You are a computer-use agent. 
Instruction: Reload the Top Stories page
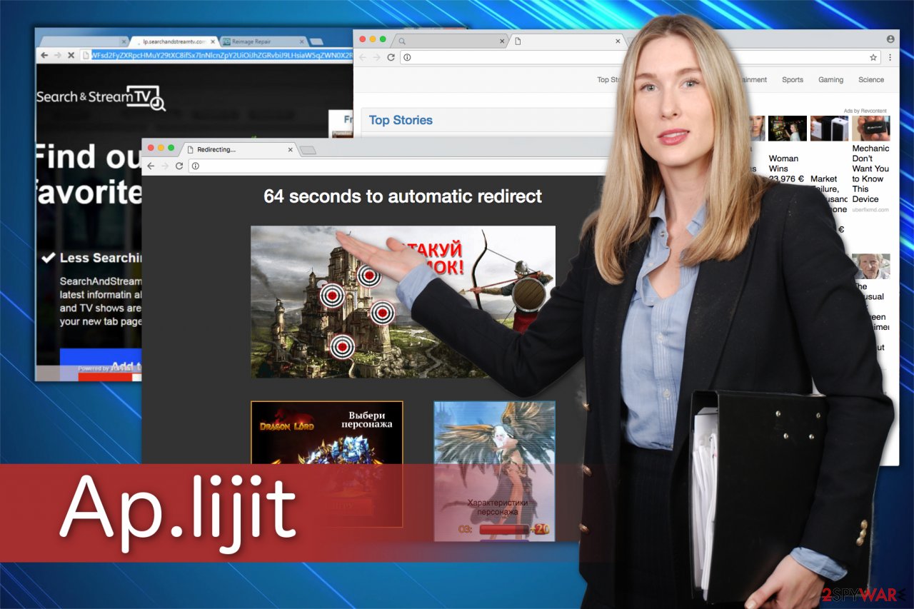pos(391,57)
